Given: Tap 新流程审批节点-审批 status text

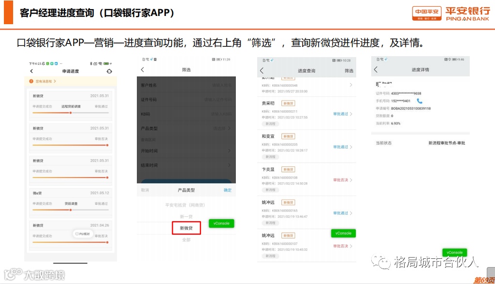Looking at the screenshot, I should [x=446, y=143].
